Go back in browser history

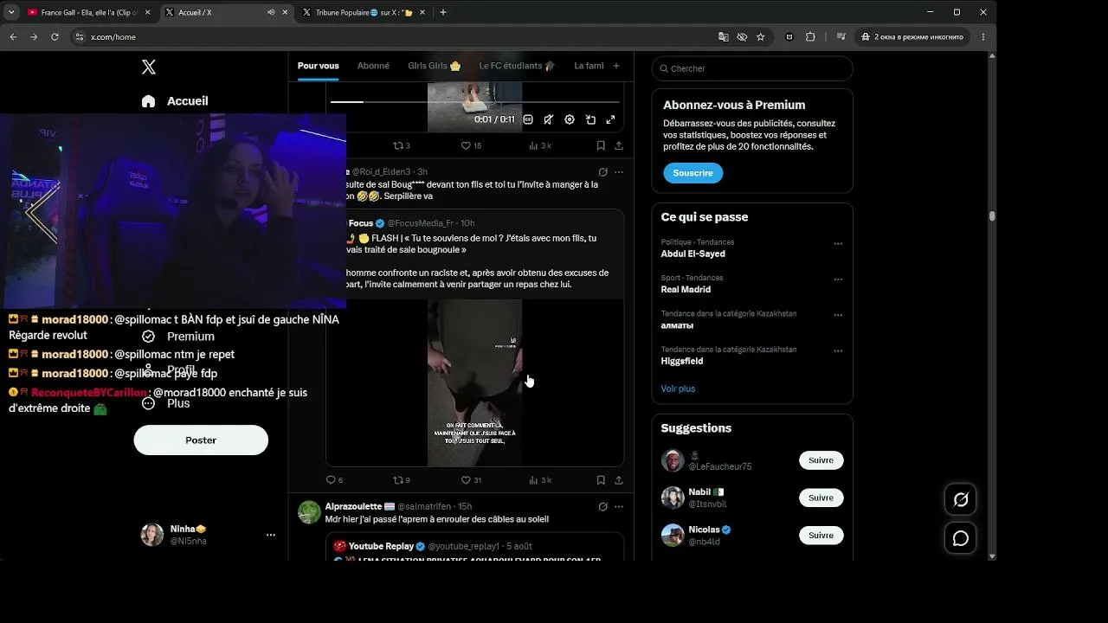(13, 37)
